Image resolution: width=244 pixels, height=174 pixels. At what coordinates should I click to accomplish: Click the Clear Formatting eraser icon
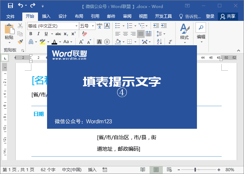84,34
